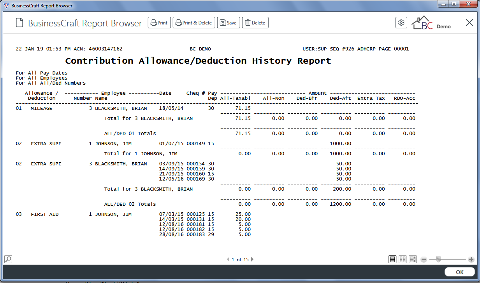Click amount '25.00' in First Aid rows
Screen dimensions: 480x283
click(243, 214)
